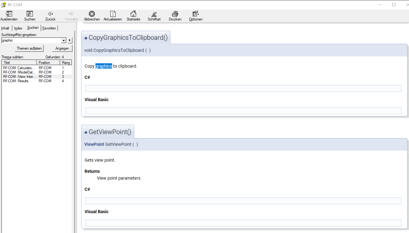Click the Ausblenden toolbar icon

click(x=9, y=16)
